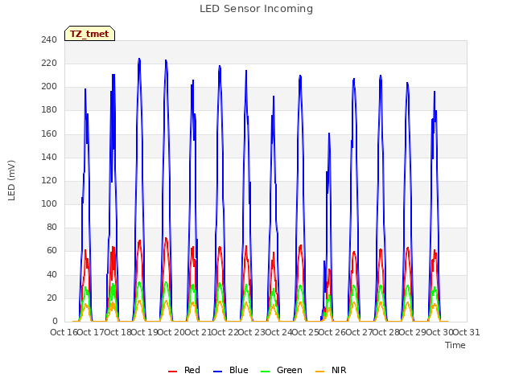Viewport: 515px width, 386px height.
Task: Select the Red legend label
Action: (192, 370)
